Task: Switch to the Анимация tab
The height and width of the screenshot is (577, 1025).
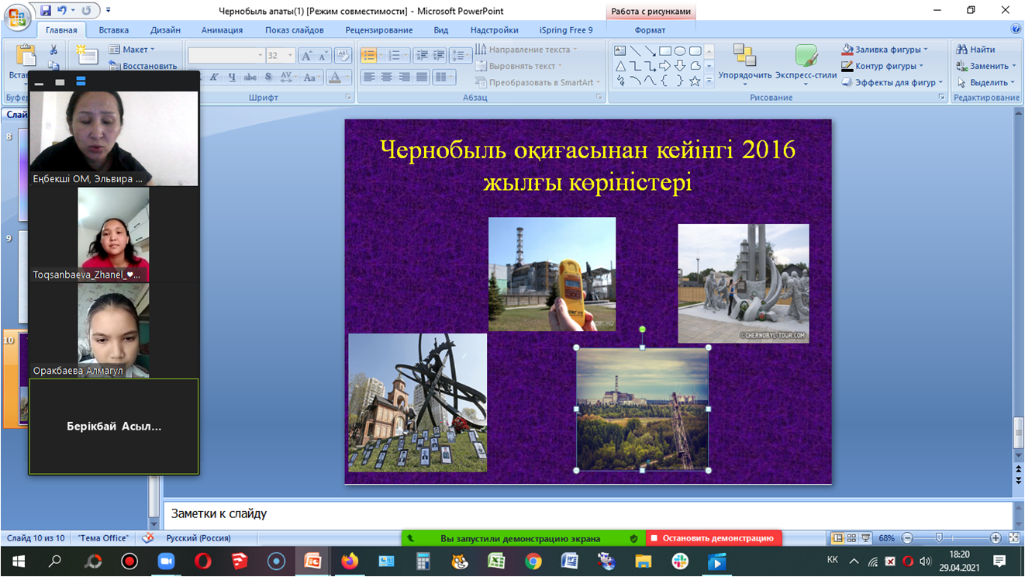Action: 222,30
